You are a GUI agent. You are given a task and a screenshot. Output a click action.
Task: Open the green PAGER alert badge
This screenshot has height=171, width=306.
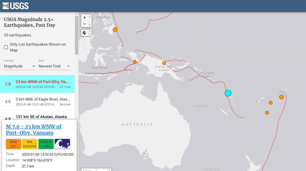point(46,144)
